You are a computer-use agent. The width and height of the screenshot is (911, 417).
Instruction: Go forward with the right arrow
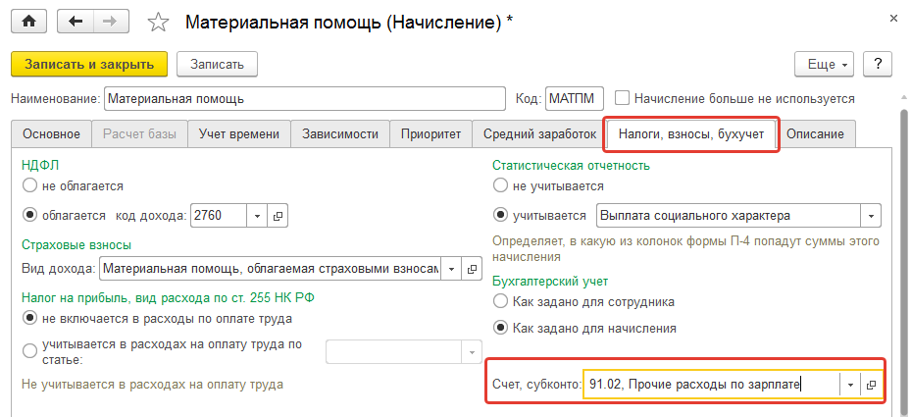pos(110,21)
